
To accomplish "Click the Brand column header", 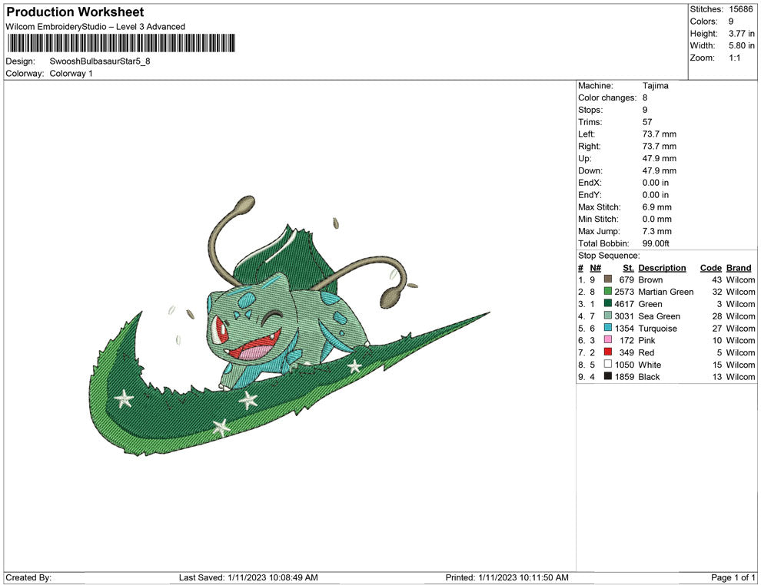I will pos(739,268).
